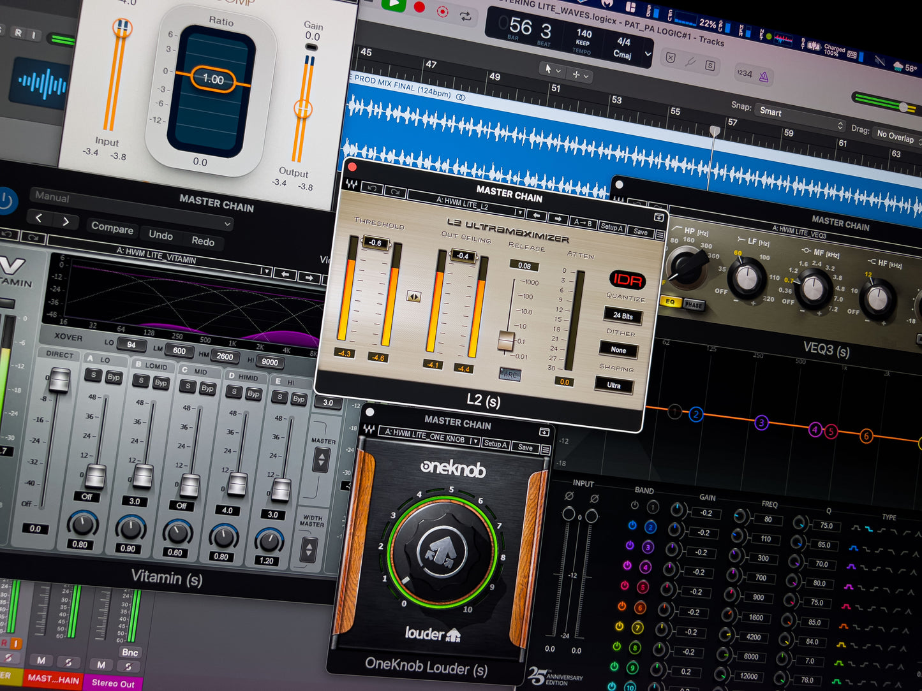Change Quantize 24 Bits in L2

coord(623,316)
